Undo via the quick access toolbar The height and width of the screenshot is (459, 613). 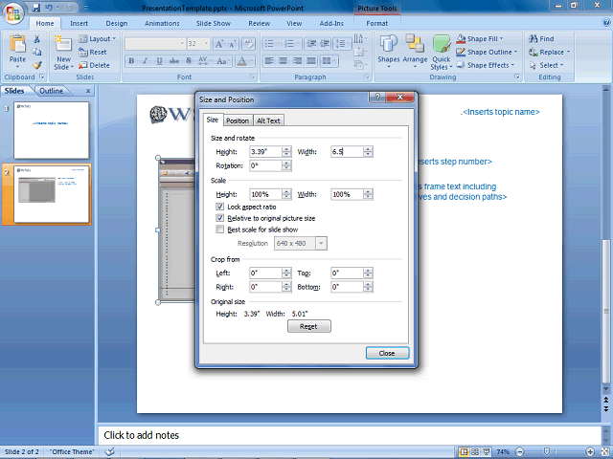(x=49, y=8)
